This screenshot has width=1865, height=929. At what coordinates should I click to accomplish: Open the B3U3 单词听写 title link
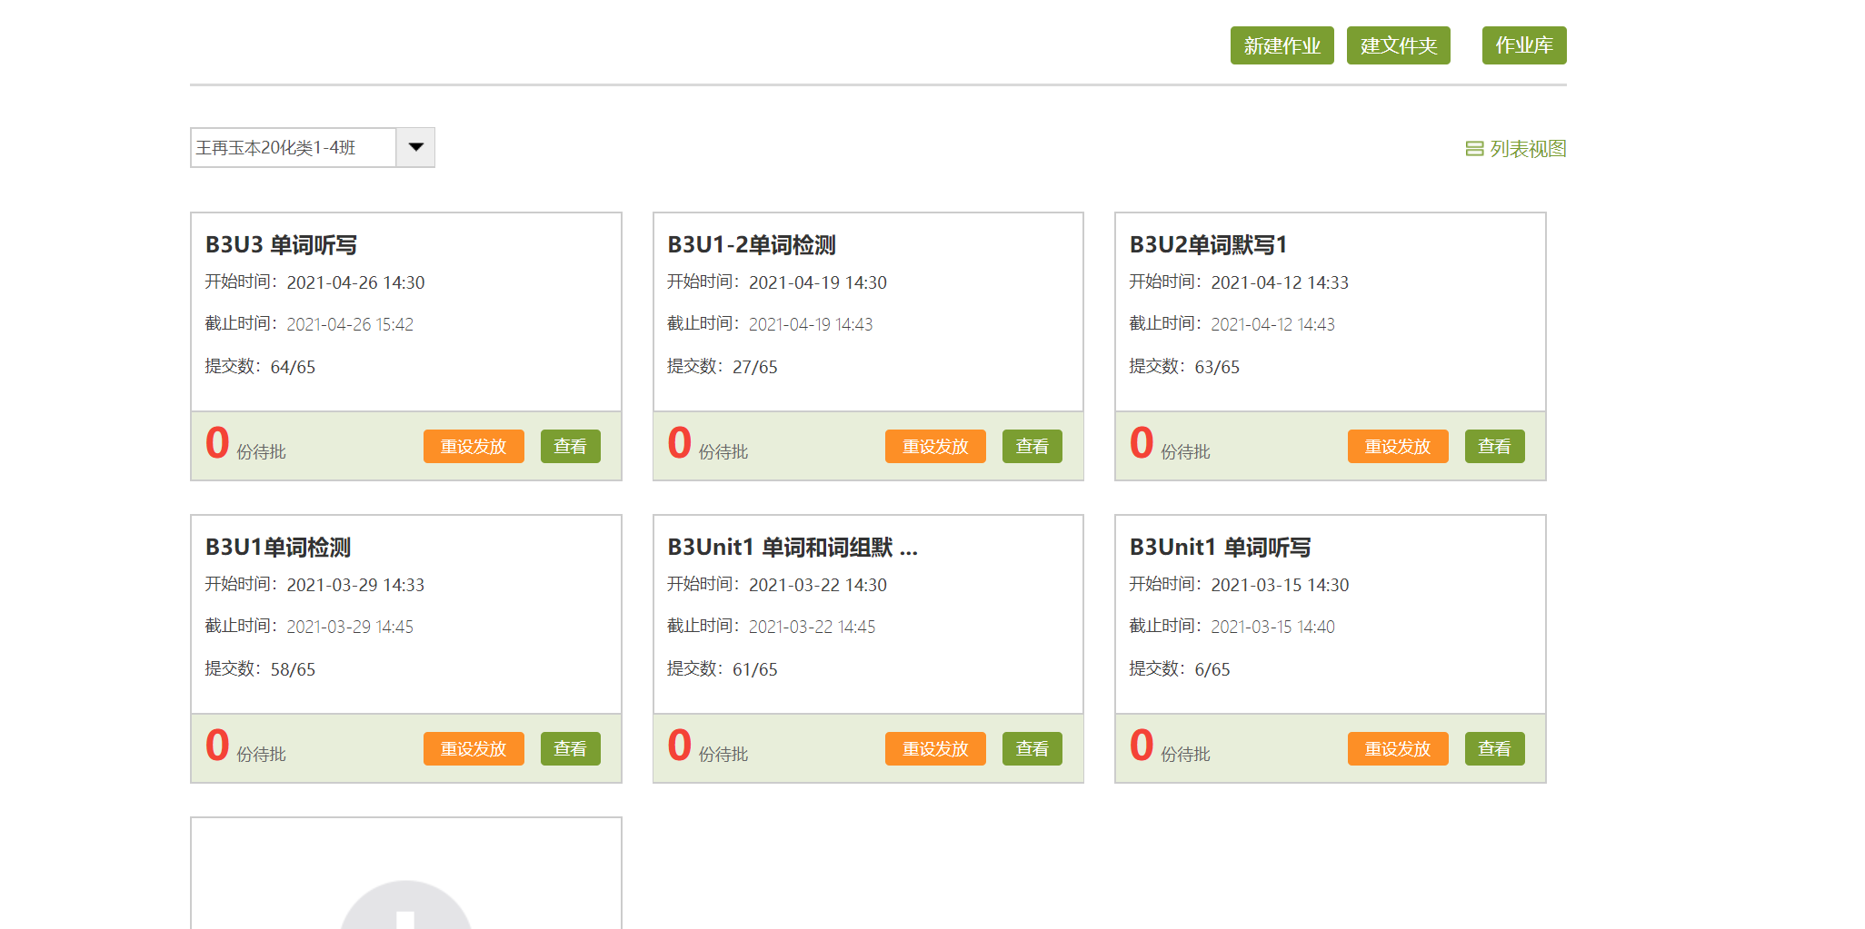point(281,245)
